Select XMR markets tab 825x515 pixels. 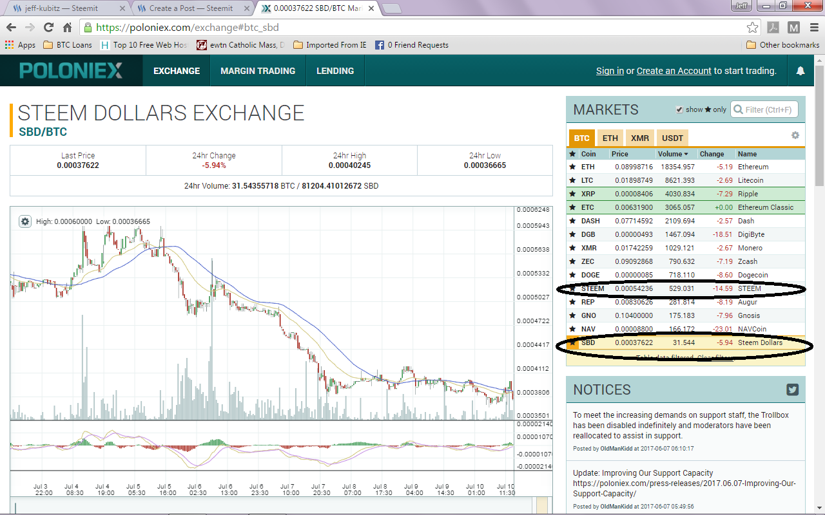pos(640,138)
